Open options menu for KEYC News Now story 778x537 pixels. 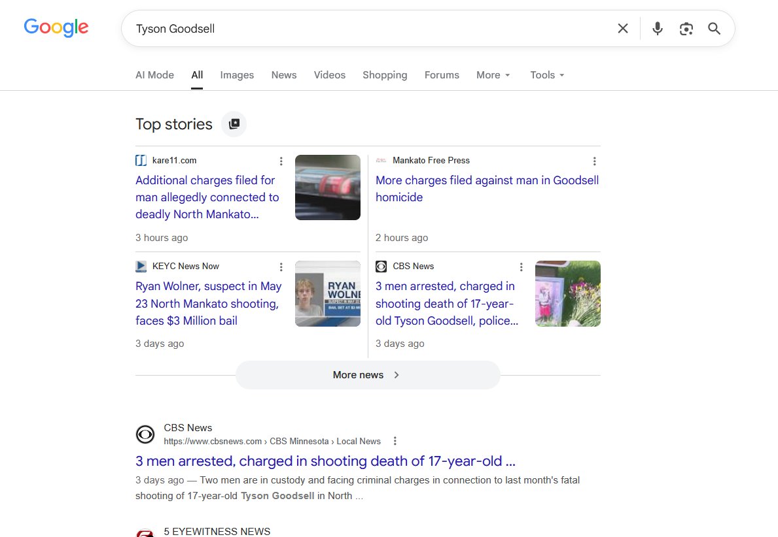tap(281, 267)
